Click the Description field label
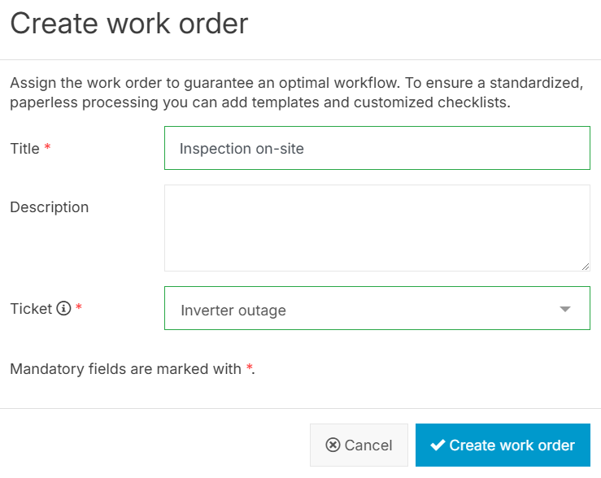 click(49, 207)
